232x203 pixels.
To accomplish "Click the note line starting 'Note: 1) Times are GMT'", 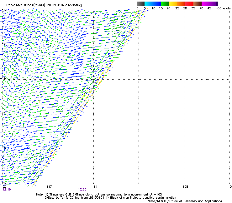I will [x=99, y=195].
